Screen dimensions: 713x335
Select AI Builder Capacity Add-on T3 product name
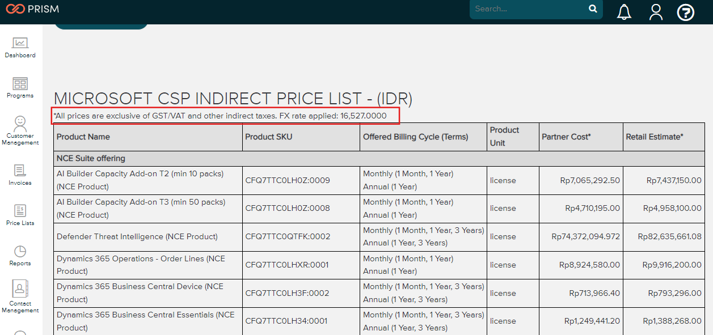pos(141,209)
